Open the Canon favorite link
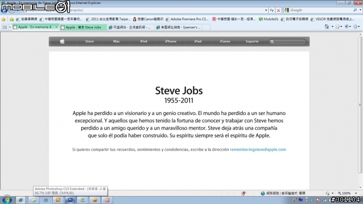Image resolution: width=363 pixels, height=204 pixels. [149, 19]
